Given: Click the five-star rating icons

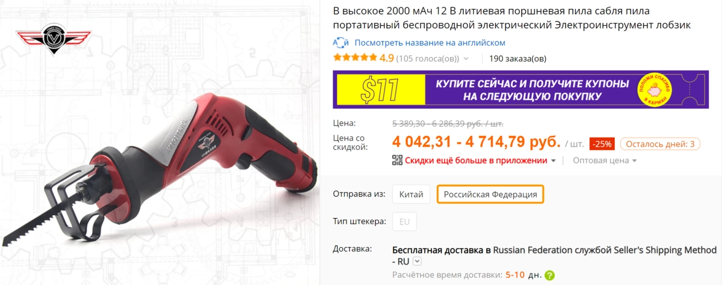Looking at the screenshot, I should [355, 58].
